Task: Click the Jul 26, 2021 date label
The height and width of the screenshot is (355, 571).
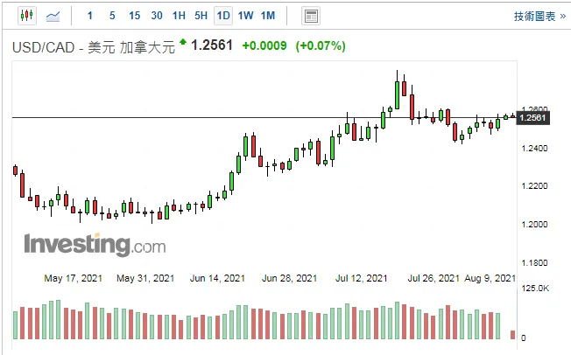Action: point(434,278)
